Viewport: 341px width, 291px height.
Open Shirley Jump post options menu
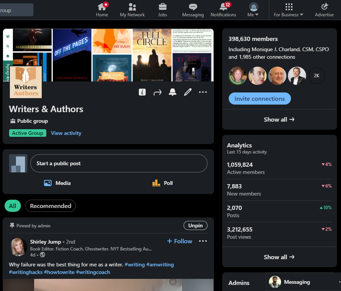pyautogui.click(x=203, y=241)
